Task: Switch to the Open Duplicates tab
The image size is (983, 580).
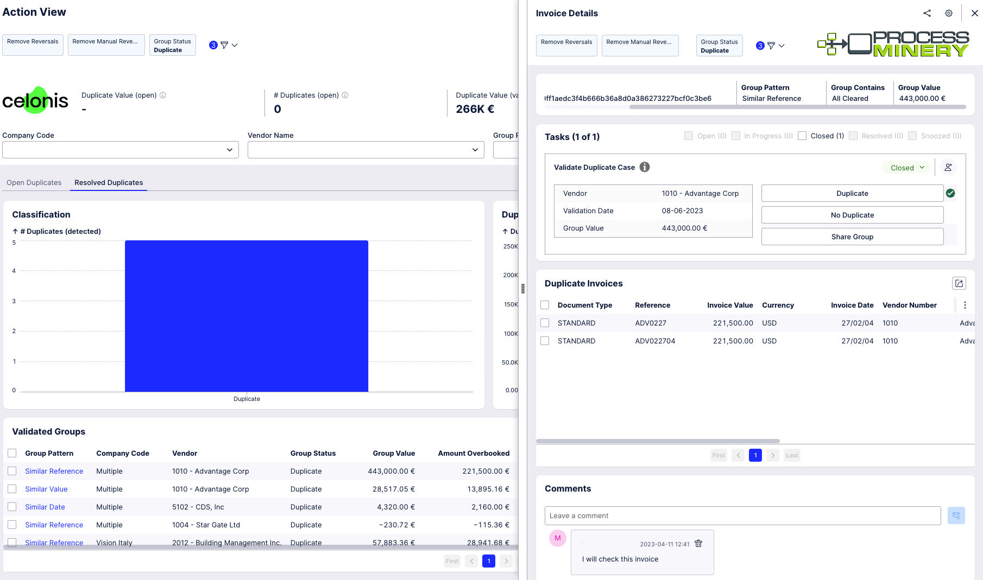Action: click(x=34, y=182)
